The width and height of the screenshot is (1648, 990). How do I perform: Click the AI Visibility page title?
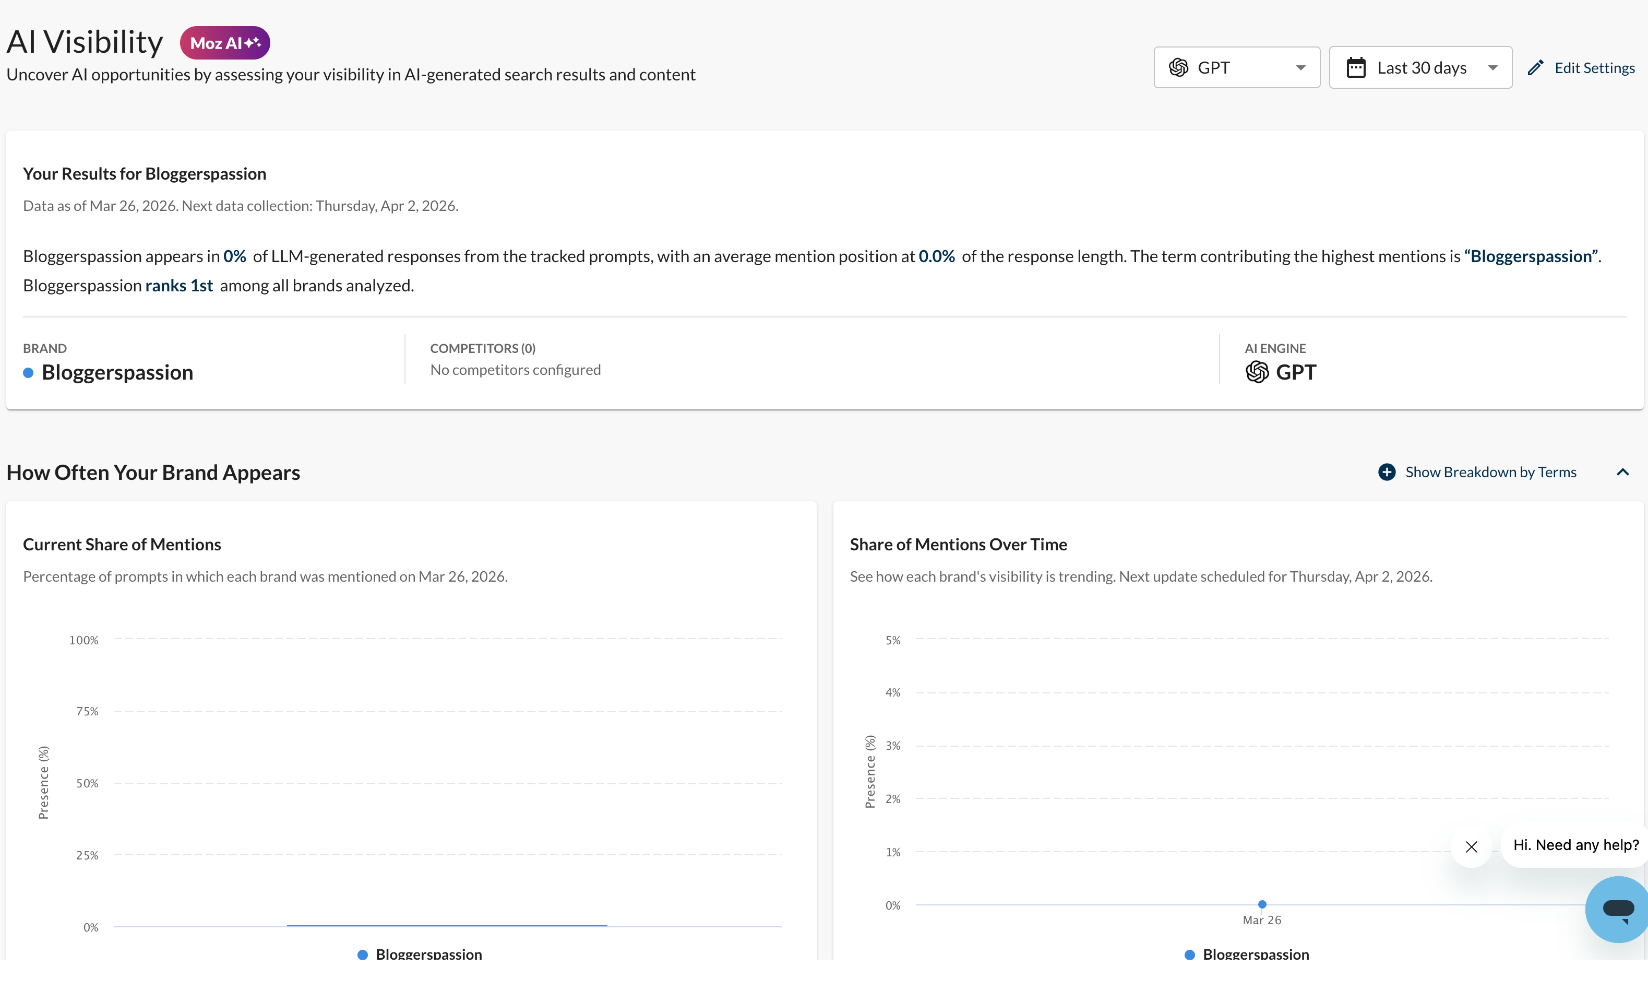(x=85, y=42)
